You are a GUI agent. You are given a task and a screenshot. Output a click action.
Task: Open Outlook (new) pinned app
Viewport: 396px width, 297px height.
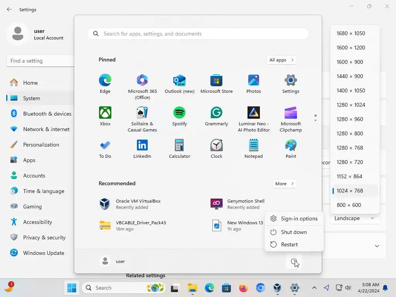pos(179,84)
